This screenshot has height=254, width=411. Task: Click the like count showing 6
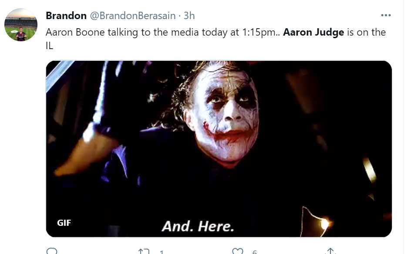click(x=255, y=252)
